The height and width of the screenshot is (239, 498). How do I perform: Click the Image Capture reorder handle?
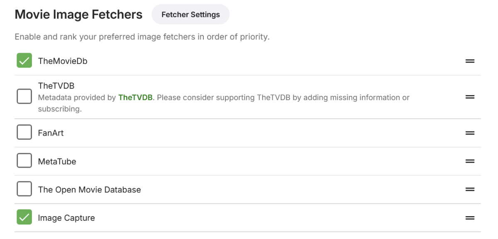[x=470, y=218]
